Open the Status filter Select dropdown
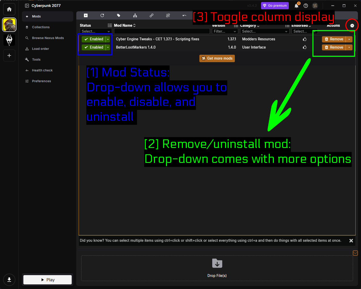 pyautogui.click(x=96, y=31)
